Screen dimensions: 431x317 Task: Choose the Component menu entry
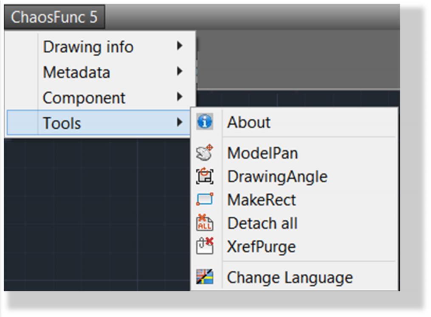pos(100,98)
